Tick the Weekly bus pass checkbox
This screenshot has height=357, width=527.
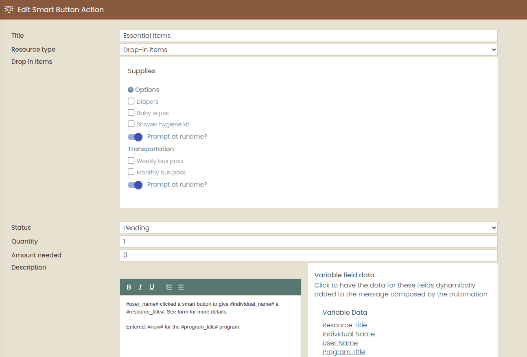point(131,161)
